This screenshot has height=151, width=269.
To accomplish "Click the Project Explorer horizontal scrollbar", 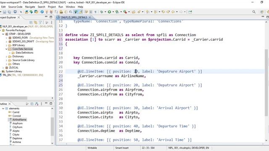I will pyautogui.click(x=13, y=98).
